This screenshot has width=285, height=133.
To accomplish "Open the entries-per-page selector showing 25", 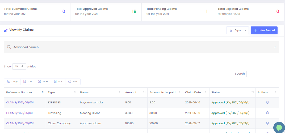I will [x=19, y=67].
